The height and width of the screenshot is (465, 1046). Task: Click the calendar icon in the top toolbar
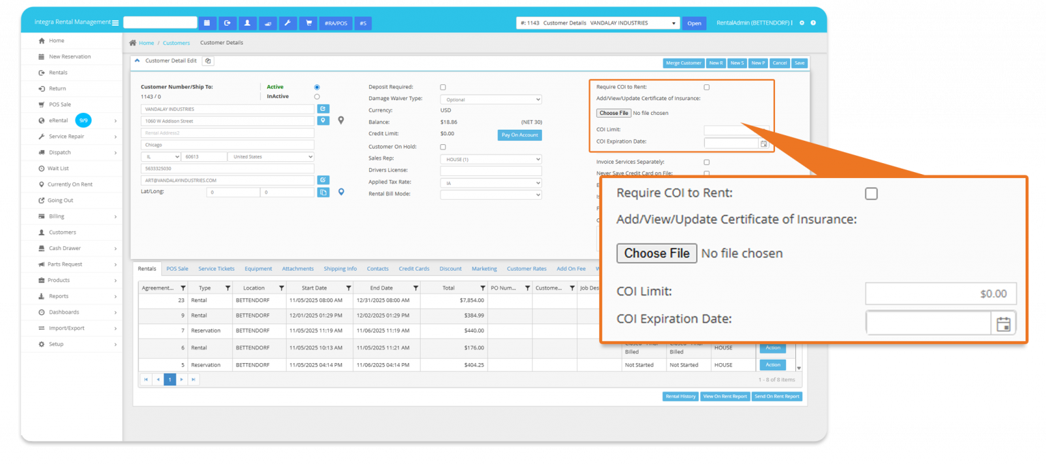click(x=207, y=23)
